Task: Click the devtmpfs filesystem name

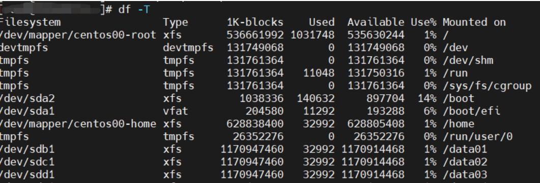Action: coord(24,48)
